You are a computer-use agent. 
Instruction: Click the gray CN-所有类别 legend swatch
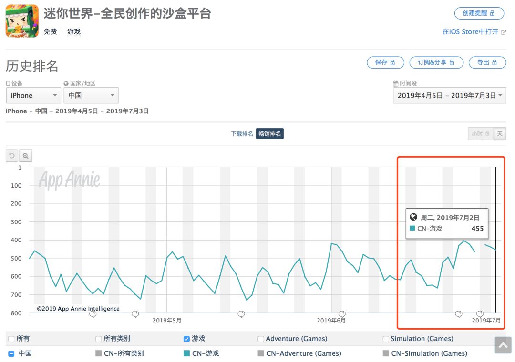click(x=98, y=353)
